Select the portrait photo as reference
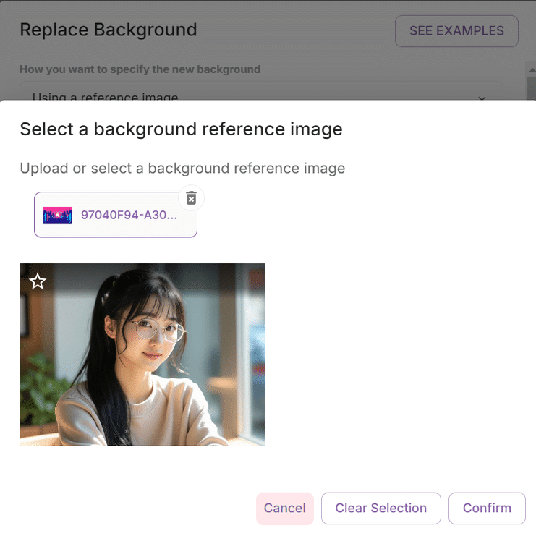 pyautogui.click(x=142, y=354)
